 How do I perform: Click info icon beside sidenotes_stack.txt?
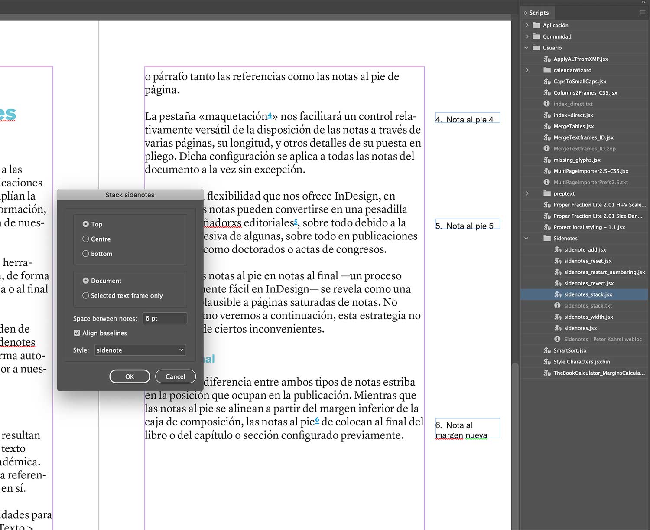(558, 305)
